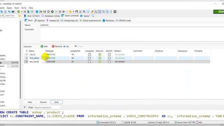This screenshot has width=224, height=126.
Task: Open dropdown arrow next to Run icon
Action: pyautogui.click(x=67, y=12)
